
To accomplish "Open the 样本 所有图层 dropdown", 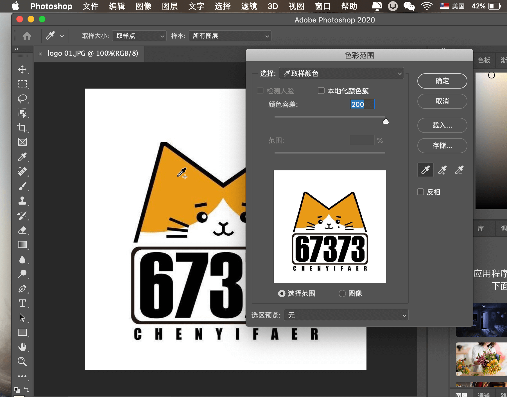I will 230,36.
